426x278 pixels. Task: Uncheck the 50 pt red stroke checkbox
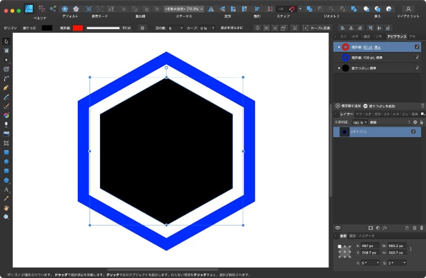pyautogui.click(x=417, y=46)
